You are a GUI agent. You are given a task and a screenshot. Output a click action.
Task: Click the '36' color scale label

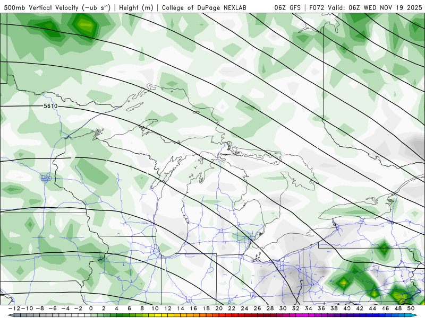(321, 308)
